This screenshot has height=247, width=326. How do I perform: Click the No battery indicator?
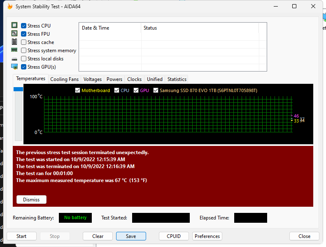[x=75, y=218]
